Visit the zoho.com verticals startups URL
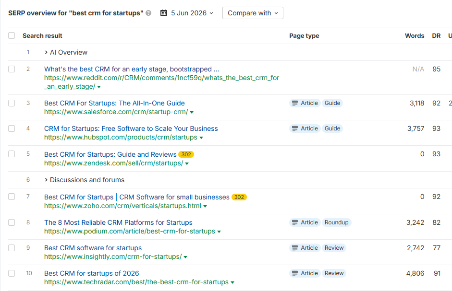 pyautogui.click(x=122, y=206)
